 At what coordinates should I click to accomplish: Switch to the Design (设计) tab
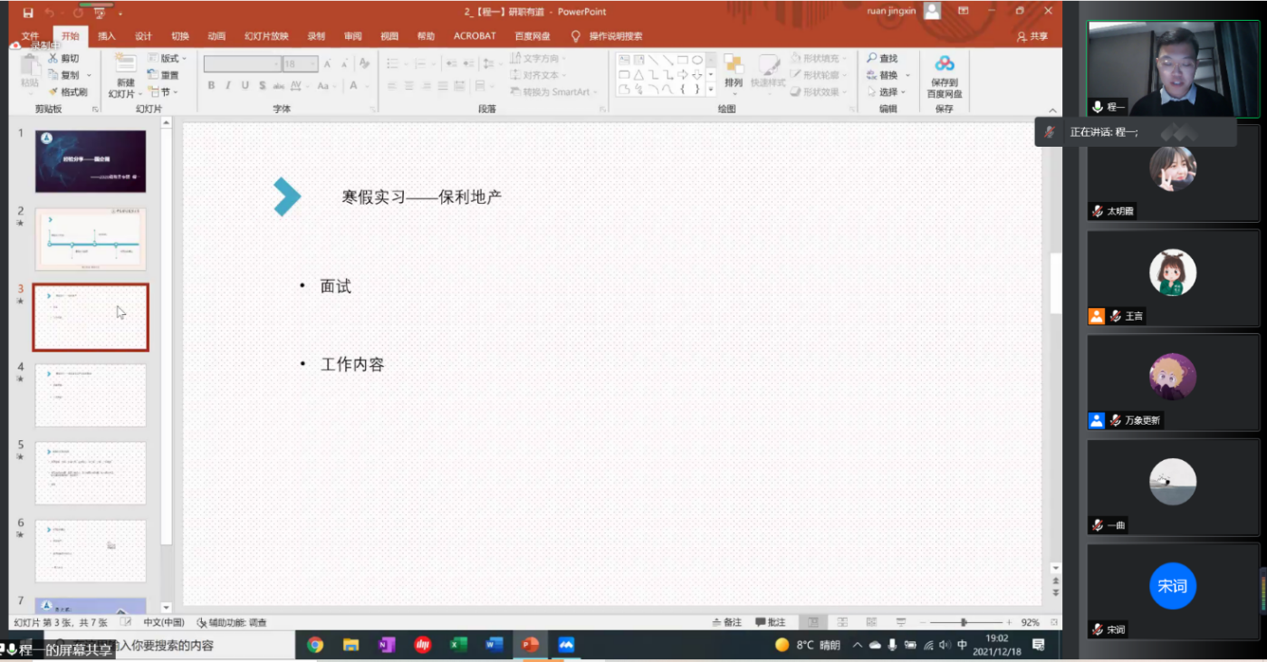tap(143, 36)
